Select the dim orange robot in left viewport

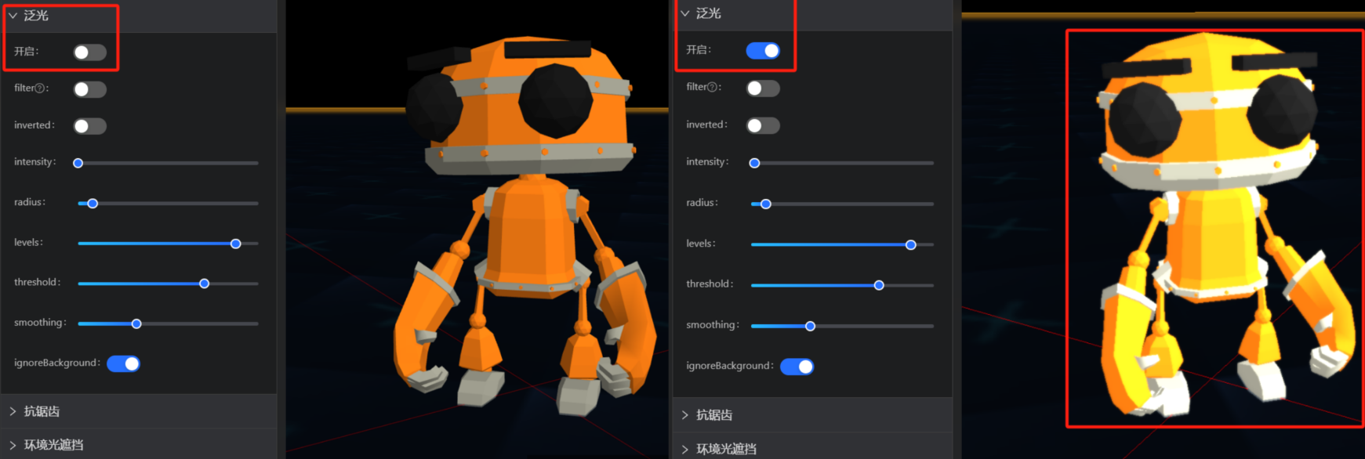coord(521,227)
